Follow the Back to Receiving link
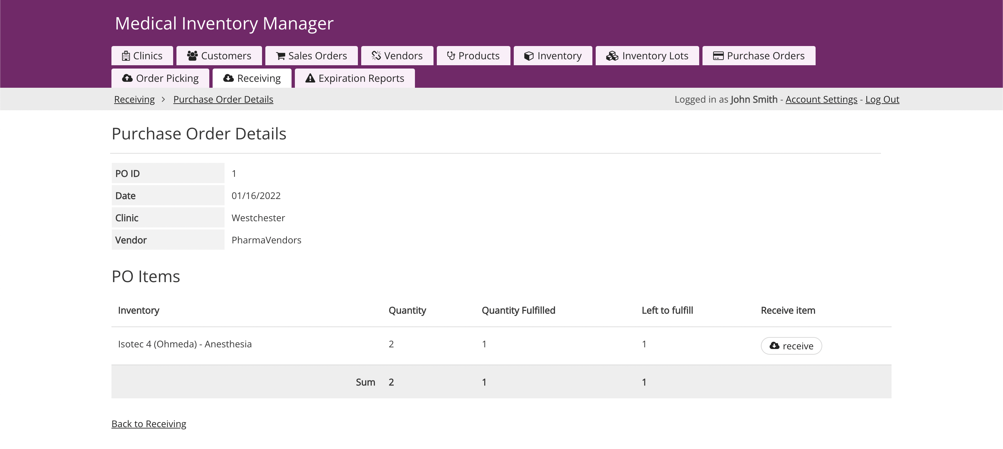Screen dimensions: 1003x449 tap(149, 424)
